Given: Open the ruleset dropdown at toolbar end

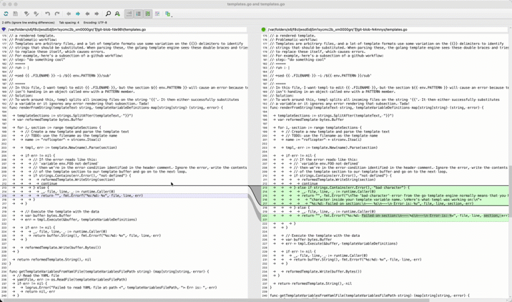Looking at the screenshot, I should click(x=169, y=14).
